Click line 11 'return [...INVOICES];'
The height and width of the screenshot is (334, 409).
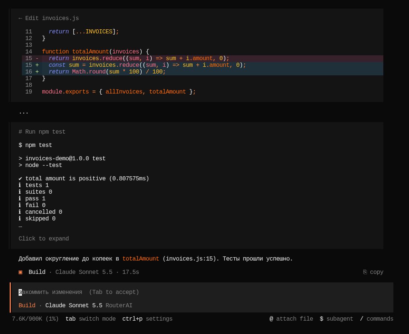point(84,32)
